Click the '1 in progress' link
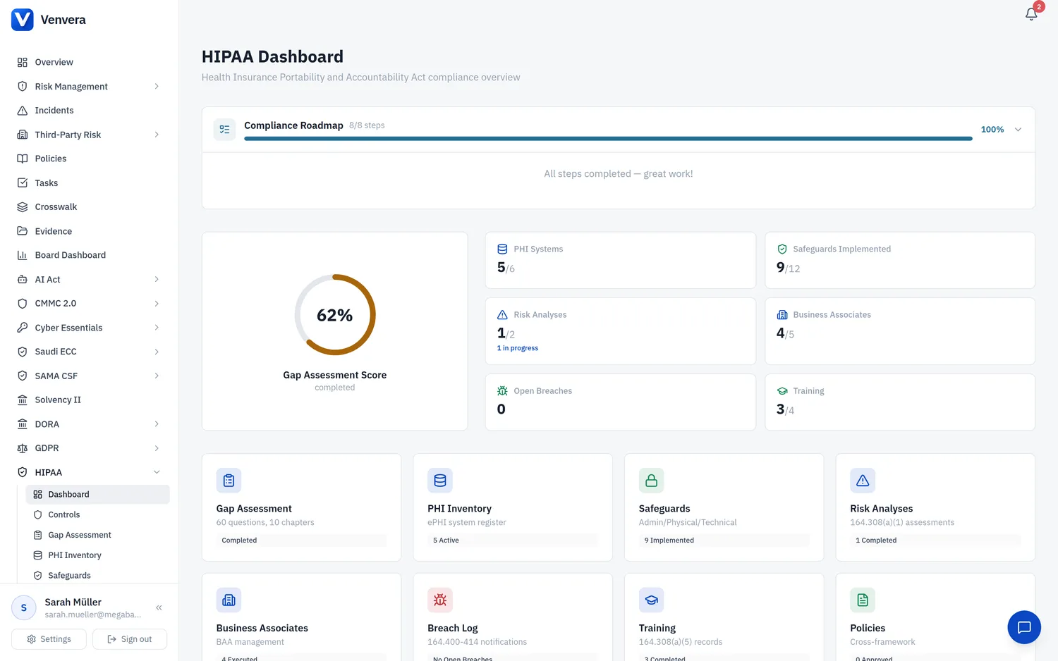 tap(518, 348)
